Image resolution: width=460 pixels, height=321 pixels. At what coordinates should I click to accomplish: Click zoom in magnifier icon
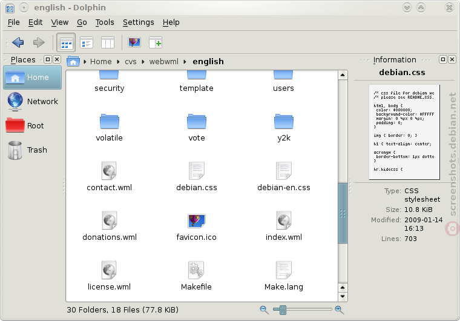tap(339, 309)
